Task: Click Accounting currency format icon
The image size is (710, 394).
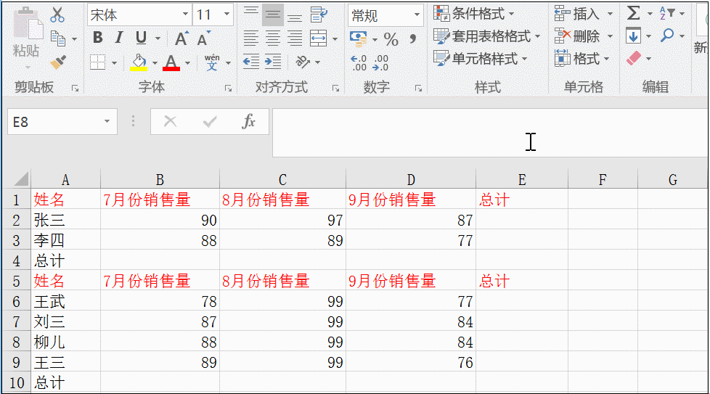Action: (358, 38)
